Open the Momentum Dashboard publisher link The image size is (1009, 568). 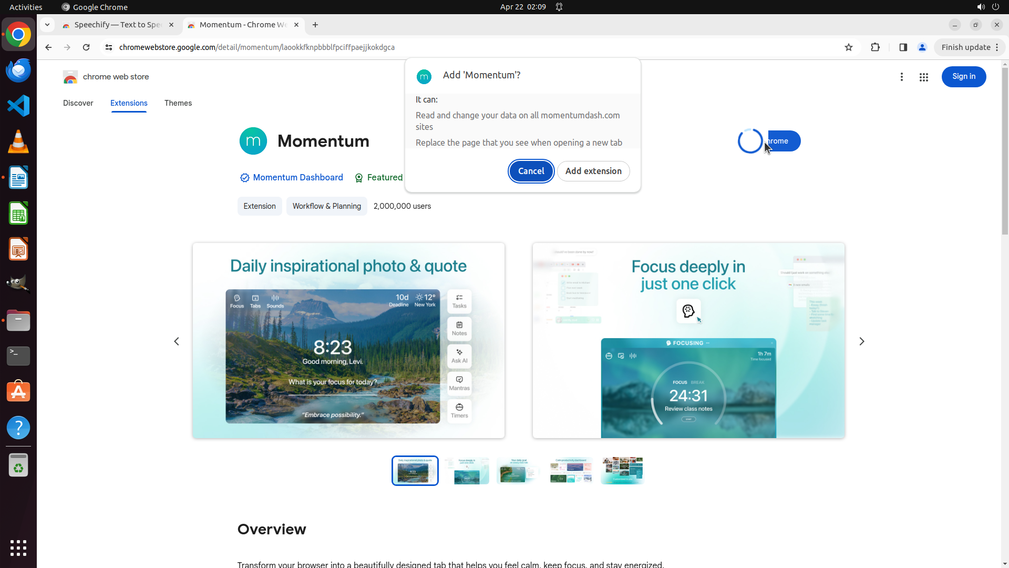click(297, 178)
